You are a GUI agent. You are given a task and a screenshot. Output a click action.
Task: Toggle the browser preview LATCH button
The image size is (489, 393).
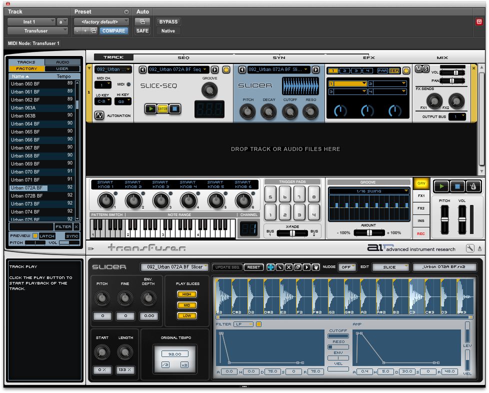47,236
